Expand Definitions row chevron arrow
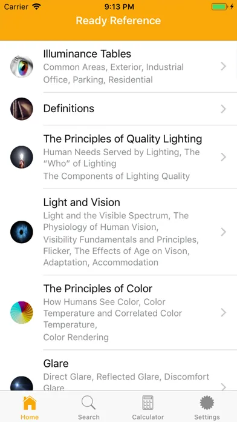The height and width of the screenshot is (422, 237). coord(223,109)
